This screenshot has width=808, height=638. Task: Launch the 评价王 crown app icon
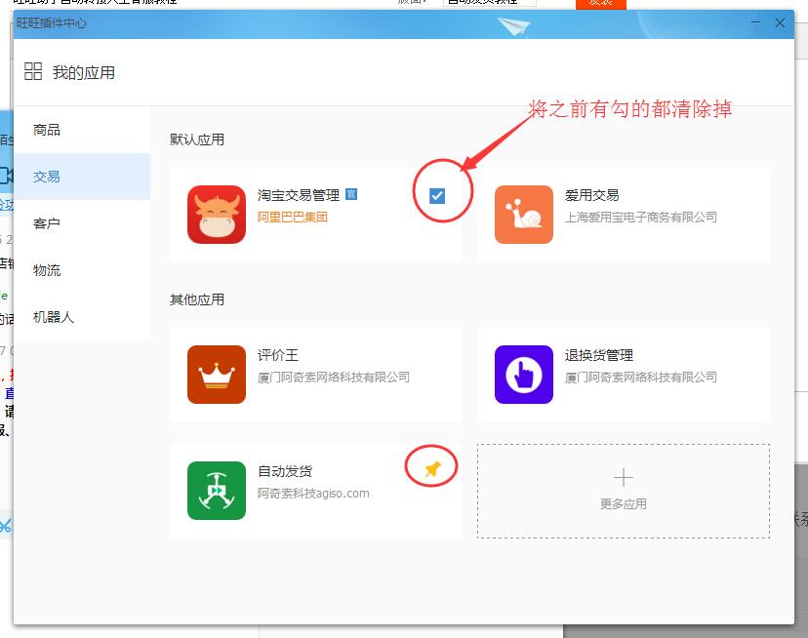point(217,375)
